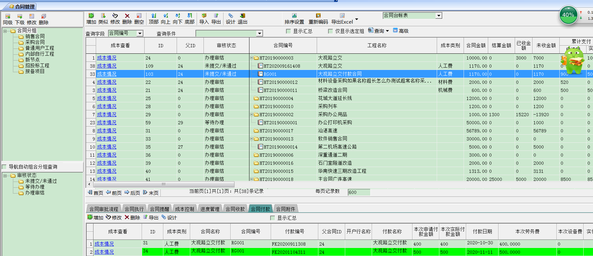This screenshot has width=593, height=256.
Task: Switch to 合同审批流程 tab
Action: point(104,209)
